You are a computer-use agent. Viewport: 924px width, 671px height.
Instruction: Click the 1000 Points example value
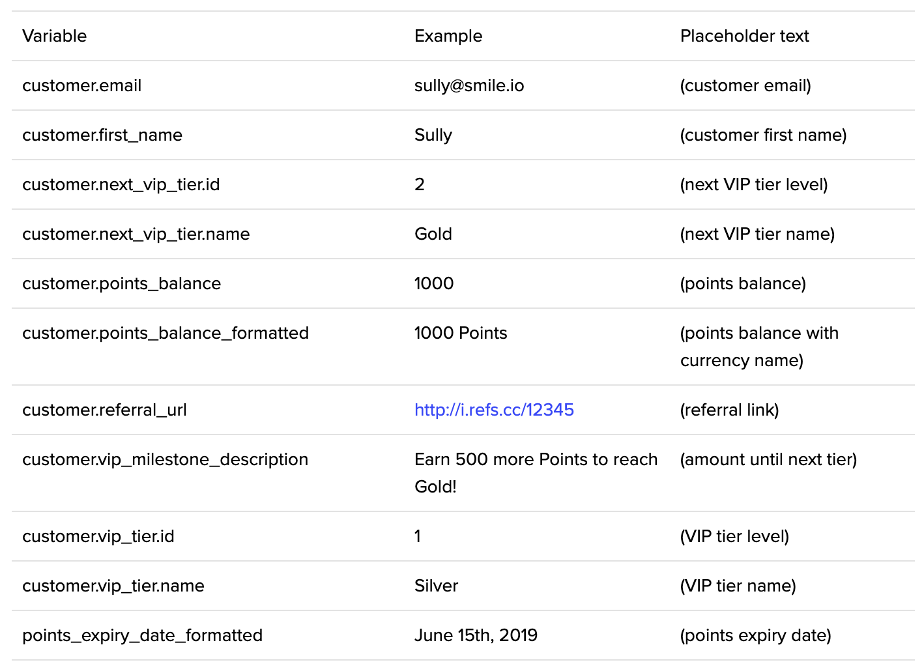pos(461,333)
